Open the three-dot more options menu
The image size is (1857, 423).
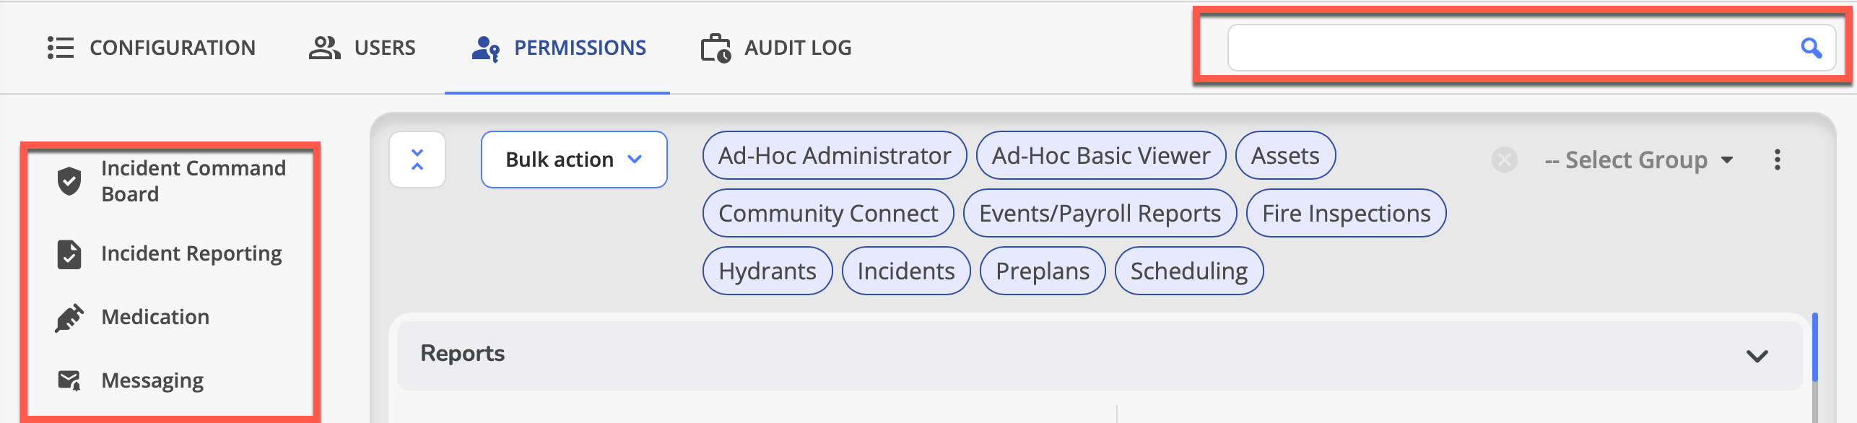(1777, 160)
